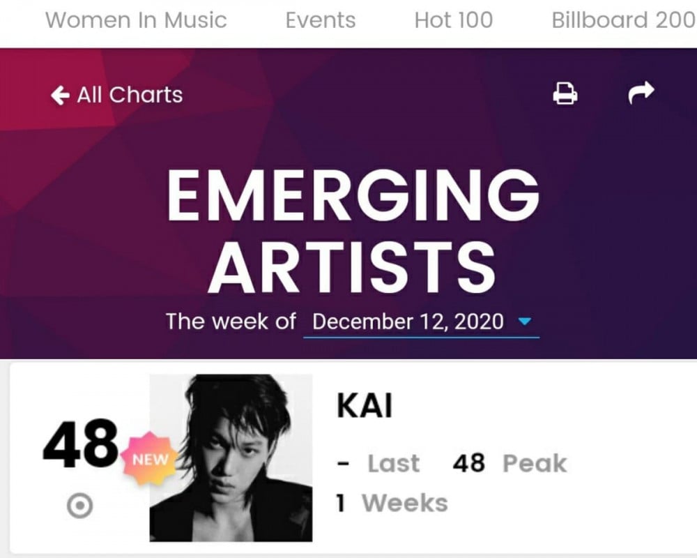
Task: Go to the Hot 100 chart
Action: (454, 20)
